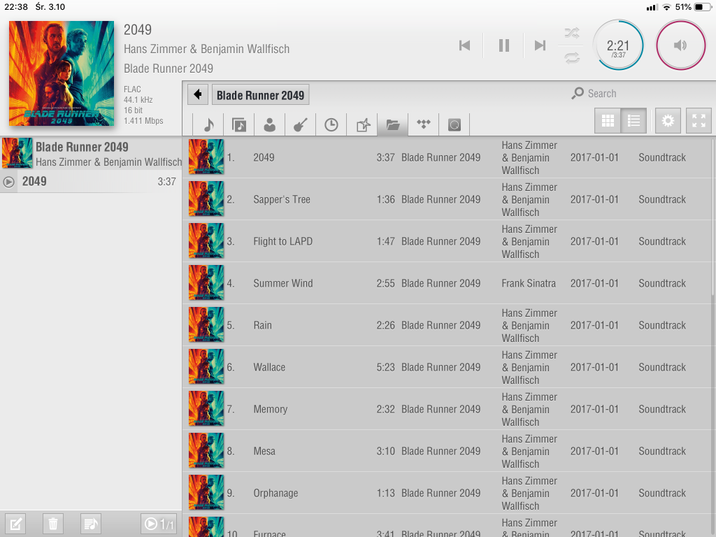Image resolution: width=716 pixels, height=537 pixels.
Task: Click now playing title 2049
Action: click(x=138, y=29)
